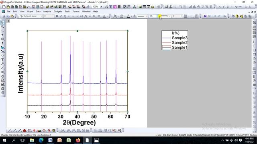The image size is (257, 144).
Task: Open the Tools menu
Action: pos(67,12)
